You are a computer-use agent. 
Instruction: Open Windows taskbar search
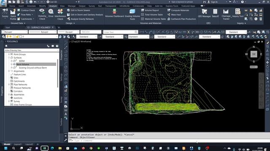click(13, 148)
